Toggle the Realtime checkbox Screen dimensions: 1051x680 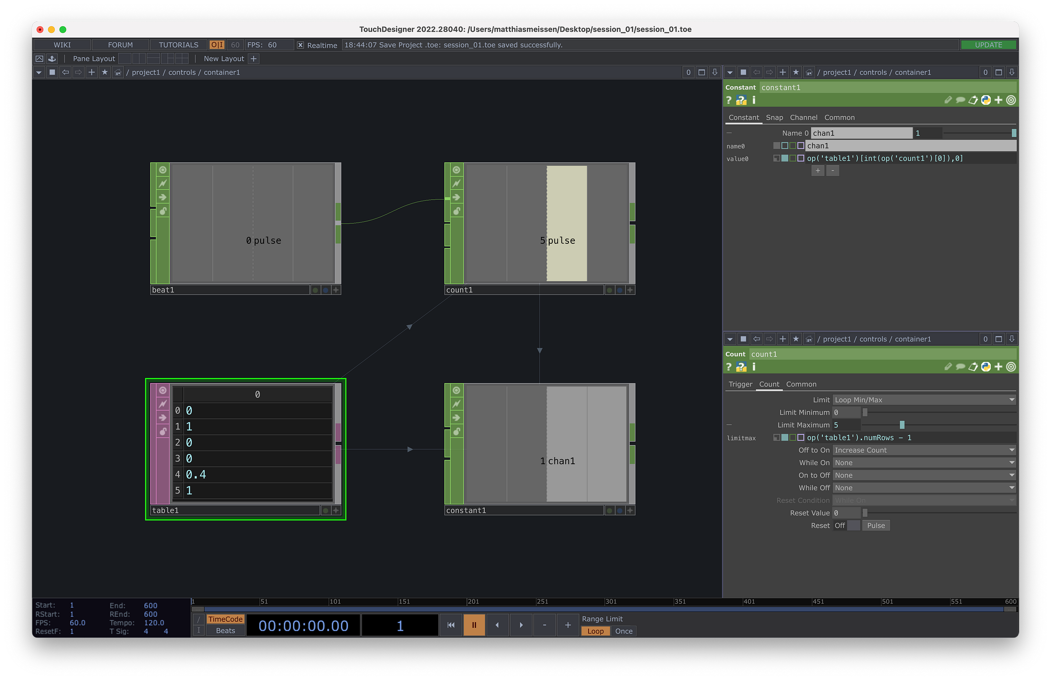(x=300, y=45)
